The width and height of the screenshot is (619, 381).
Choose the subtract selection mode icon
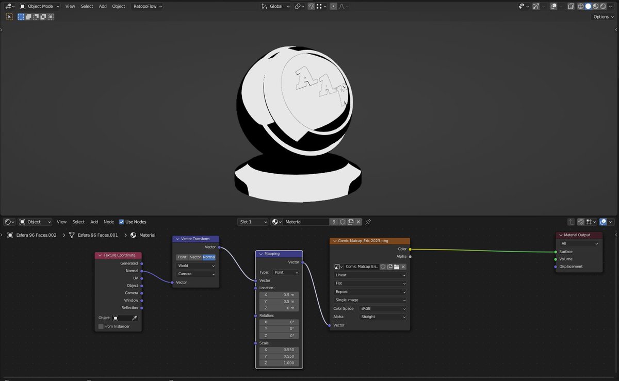pyautogui.click(x=36, y=16)
